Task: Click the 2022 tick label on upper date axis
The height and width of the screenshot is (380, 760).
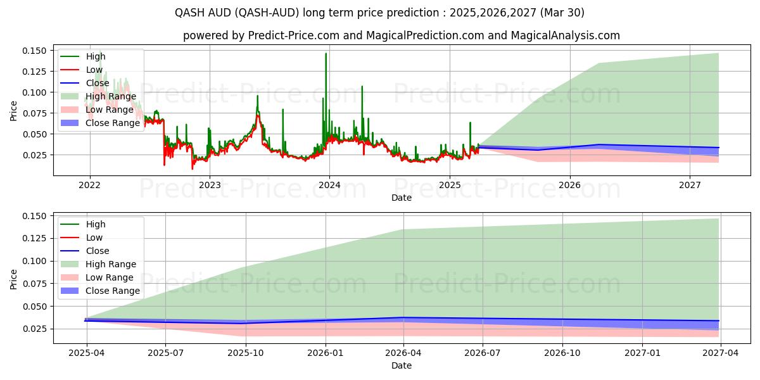Action: pos(89,185)
